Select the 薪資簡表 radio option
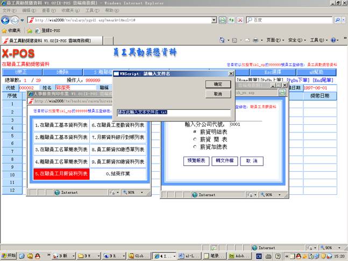This screenshot has height=261, width=348. (195, 139)
